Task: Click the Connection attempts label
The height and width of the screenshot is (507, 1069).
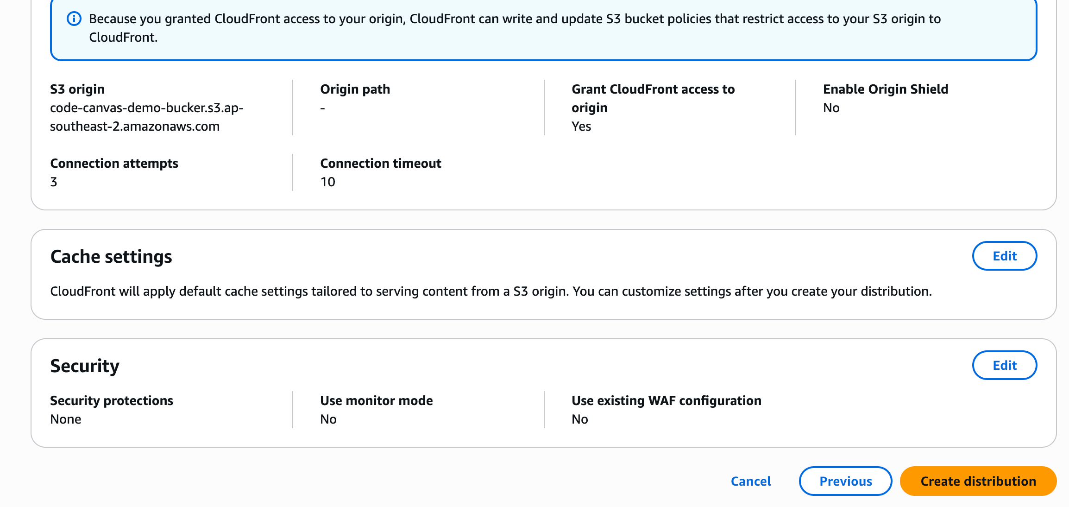Action: pos(114,163)
